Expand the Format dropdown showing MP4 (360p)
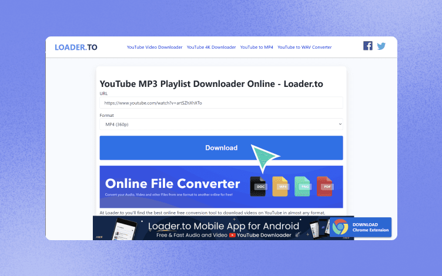Screen dimensions: 442x276 point(221,124)
